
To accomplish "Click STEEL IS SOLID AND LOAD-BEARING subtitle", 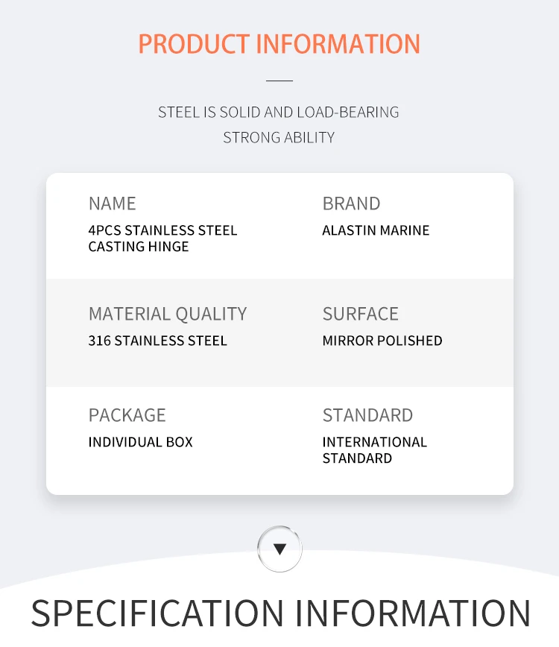I will pos(279,113).
